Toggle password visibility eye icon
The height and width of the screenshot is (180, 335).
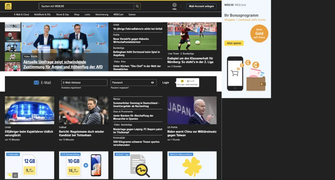152,82
